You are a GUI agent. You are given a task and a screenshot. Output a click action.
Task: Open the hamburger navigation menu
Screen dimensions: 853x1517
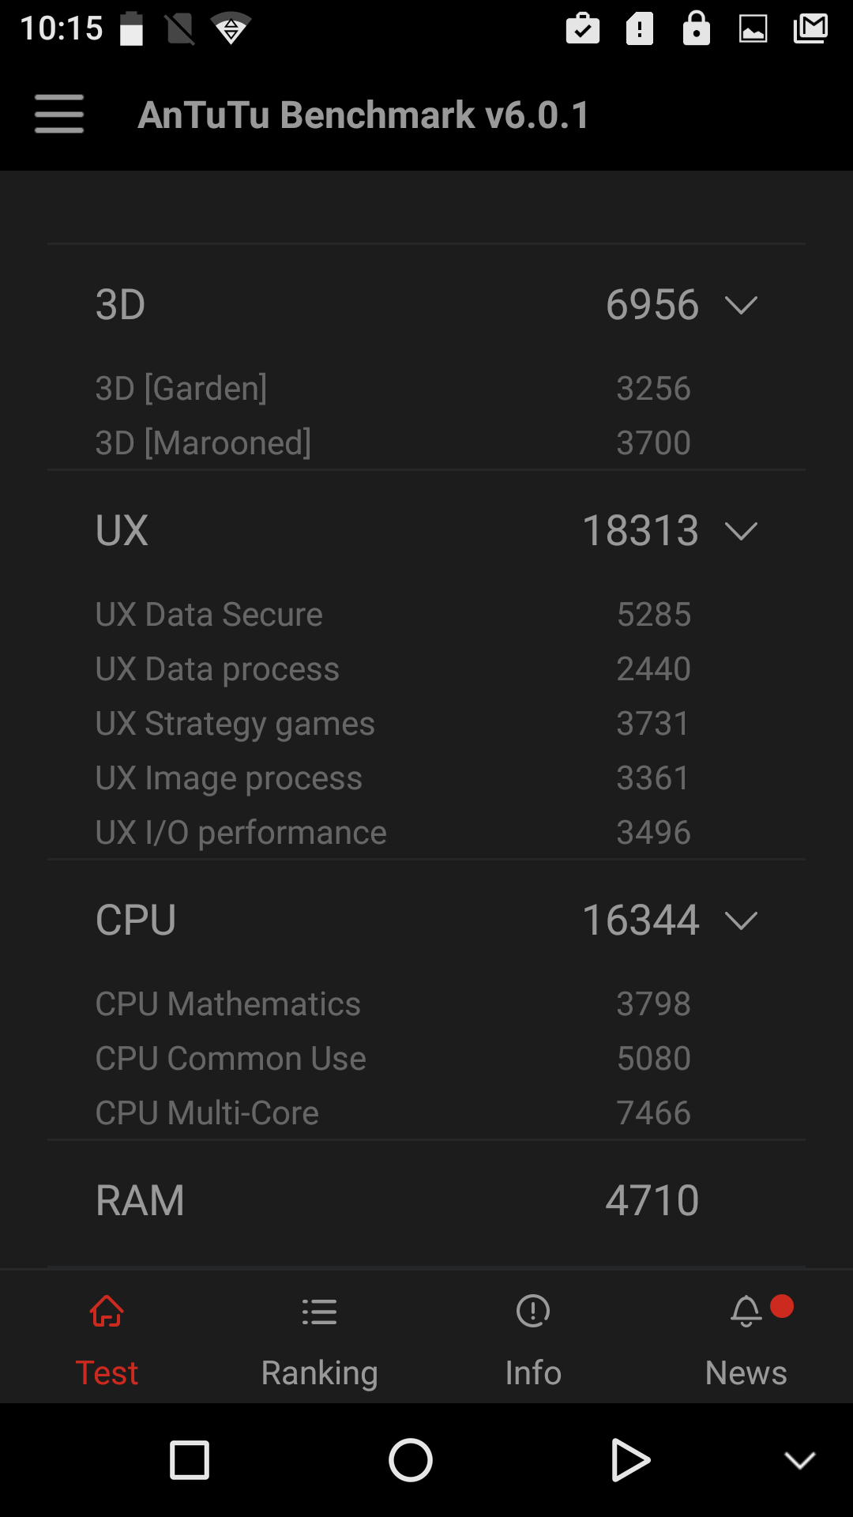tap(59, 114)
